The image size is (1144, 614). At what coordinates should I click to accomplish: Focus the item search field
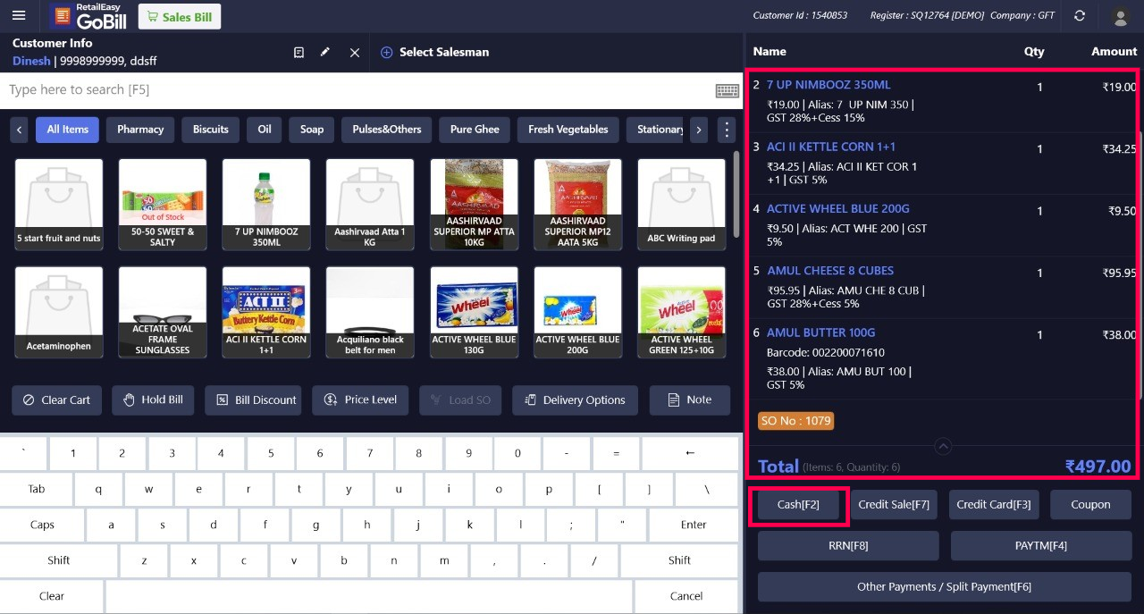357,90
